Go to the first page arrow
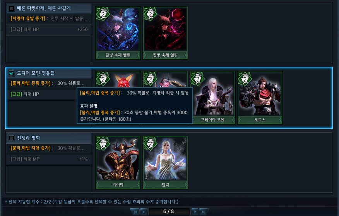This screenshot has width=339, height=216. tap(135, 211)
